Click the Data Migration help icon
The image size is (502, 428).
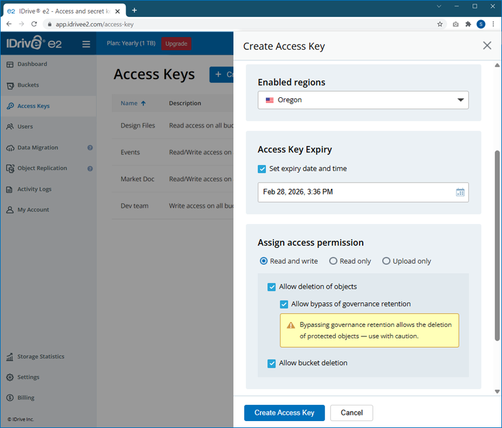[90, 148]
